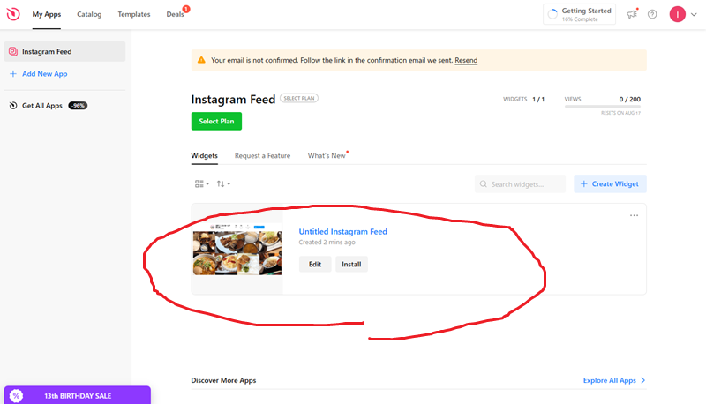Select Instagram Feed in the sidebar
Viewport: 706px width, 404px height.
tap(64, 52)
